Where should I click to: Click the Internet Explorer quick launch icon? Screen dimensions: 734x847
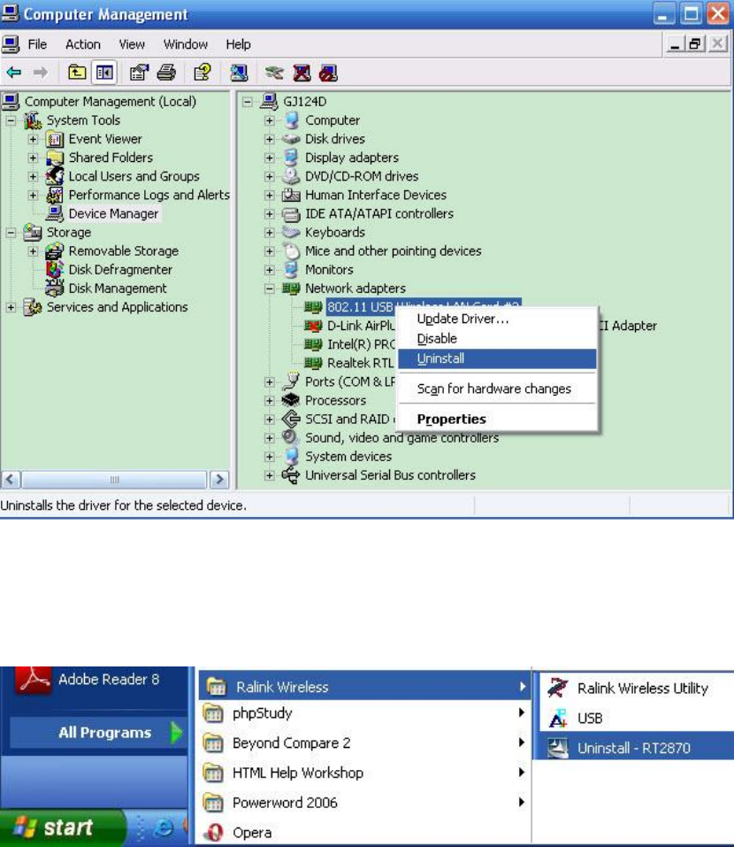pos(164,827)
